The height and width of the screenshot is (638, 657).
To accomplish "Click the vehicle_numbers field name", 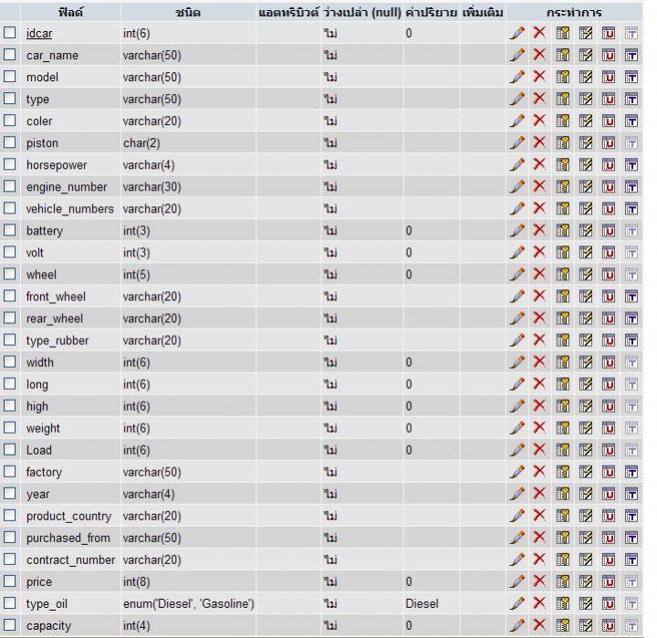I will click(x=70, y=209).
